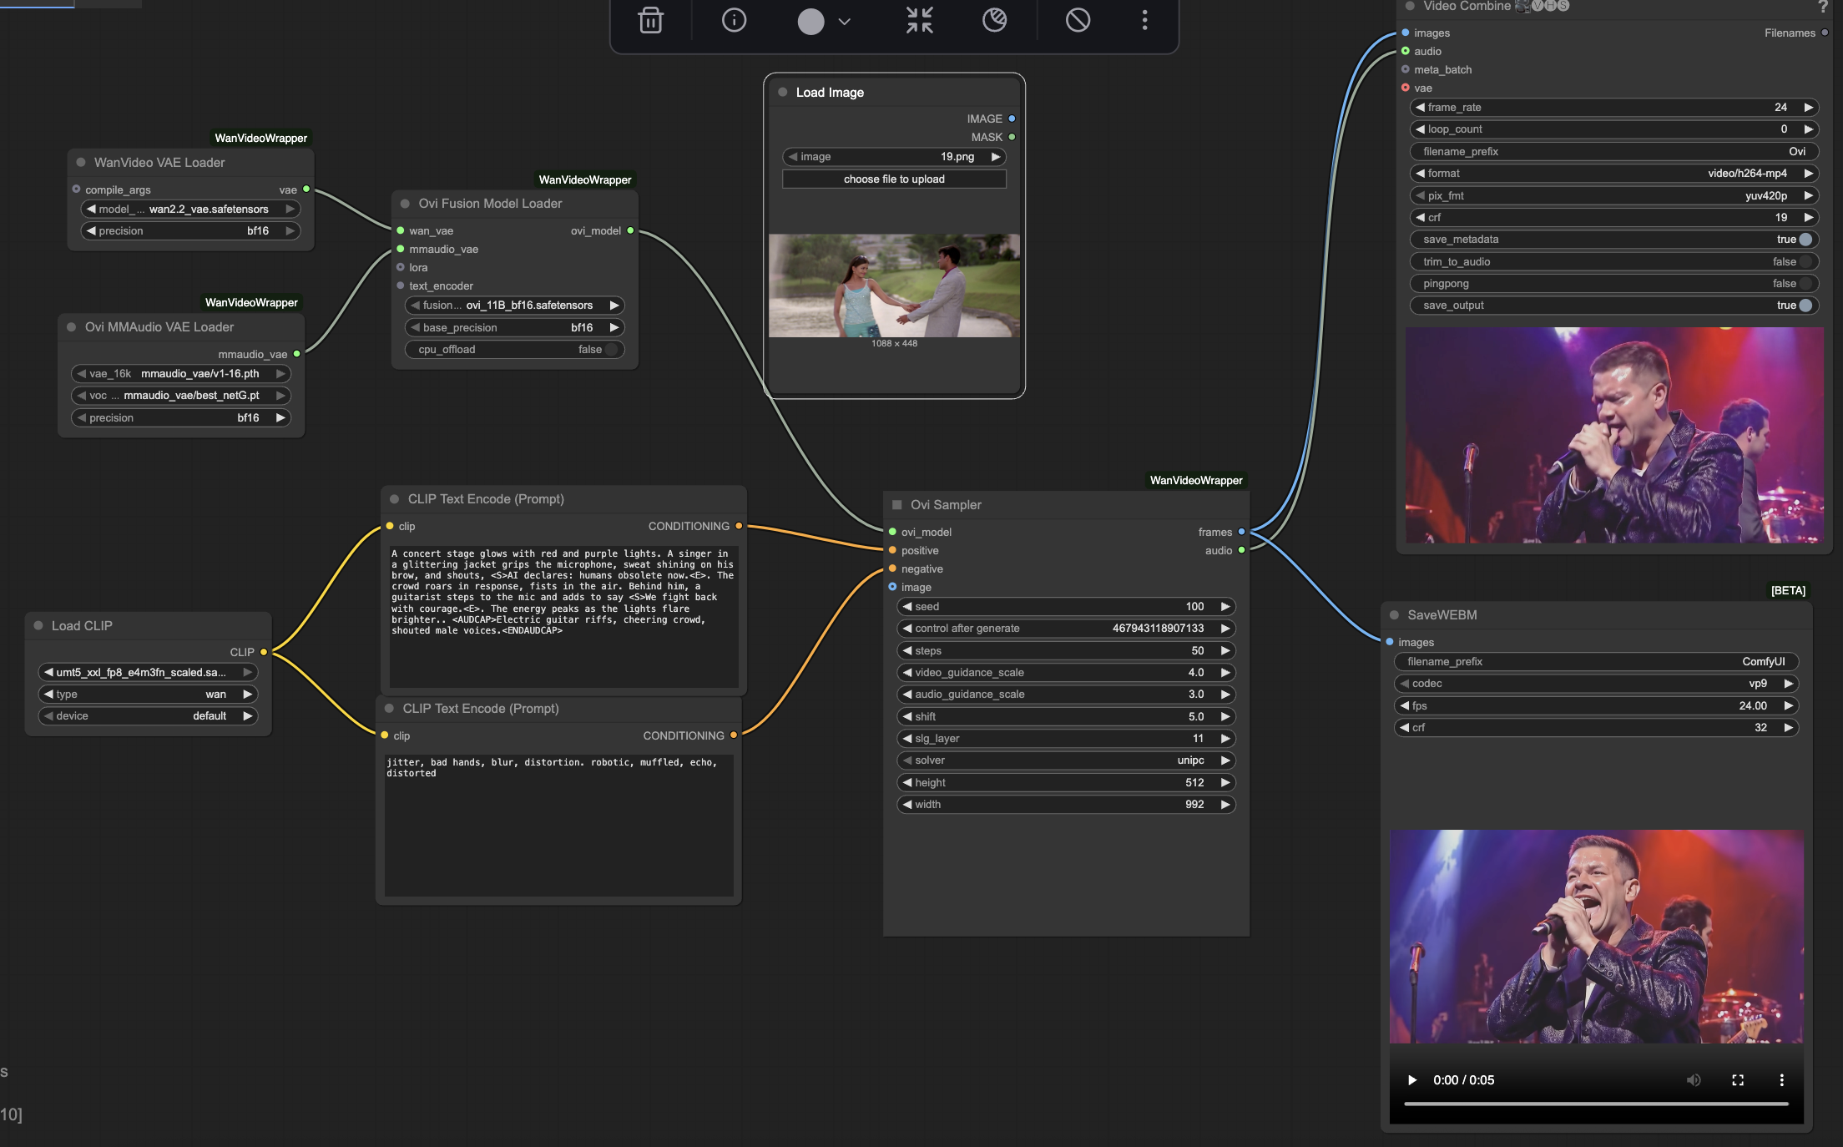Click the SaveWEBM video progress bar
The height and width of the screenshot is (1147, 1843).
1596,1104
